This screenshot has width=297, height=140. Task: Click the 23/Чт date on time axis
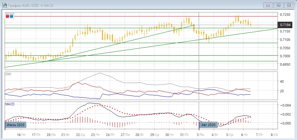96,135
